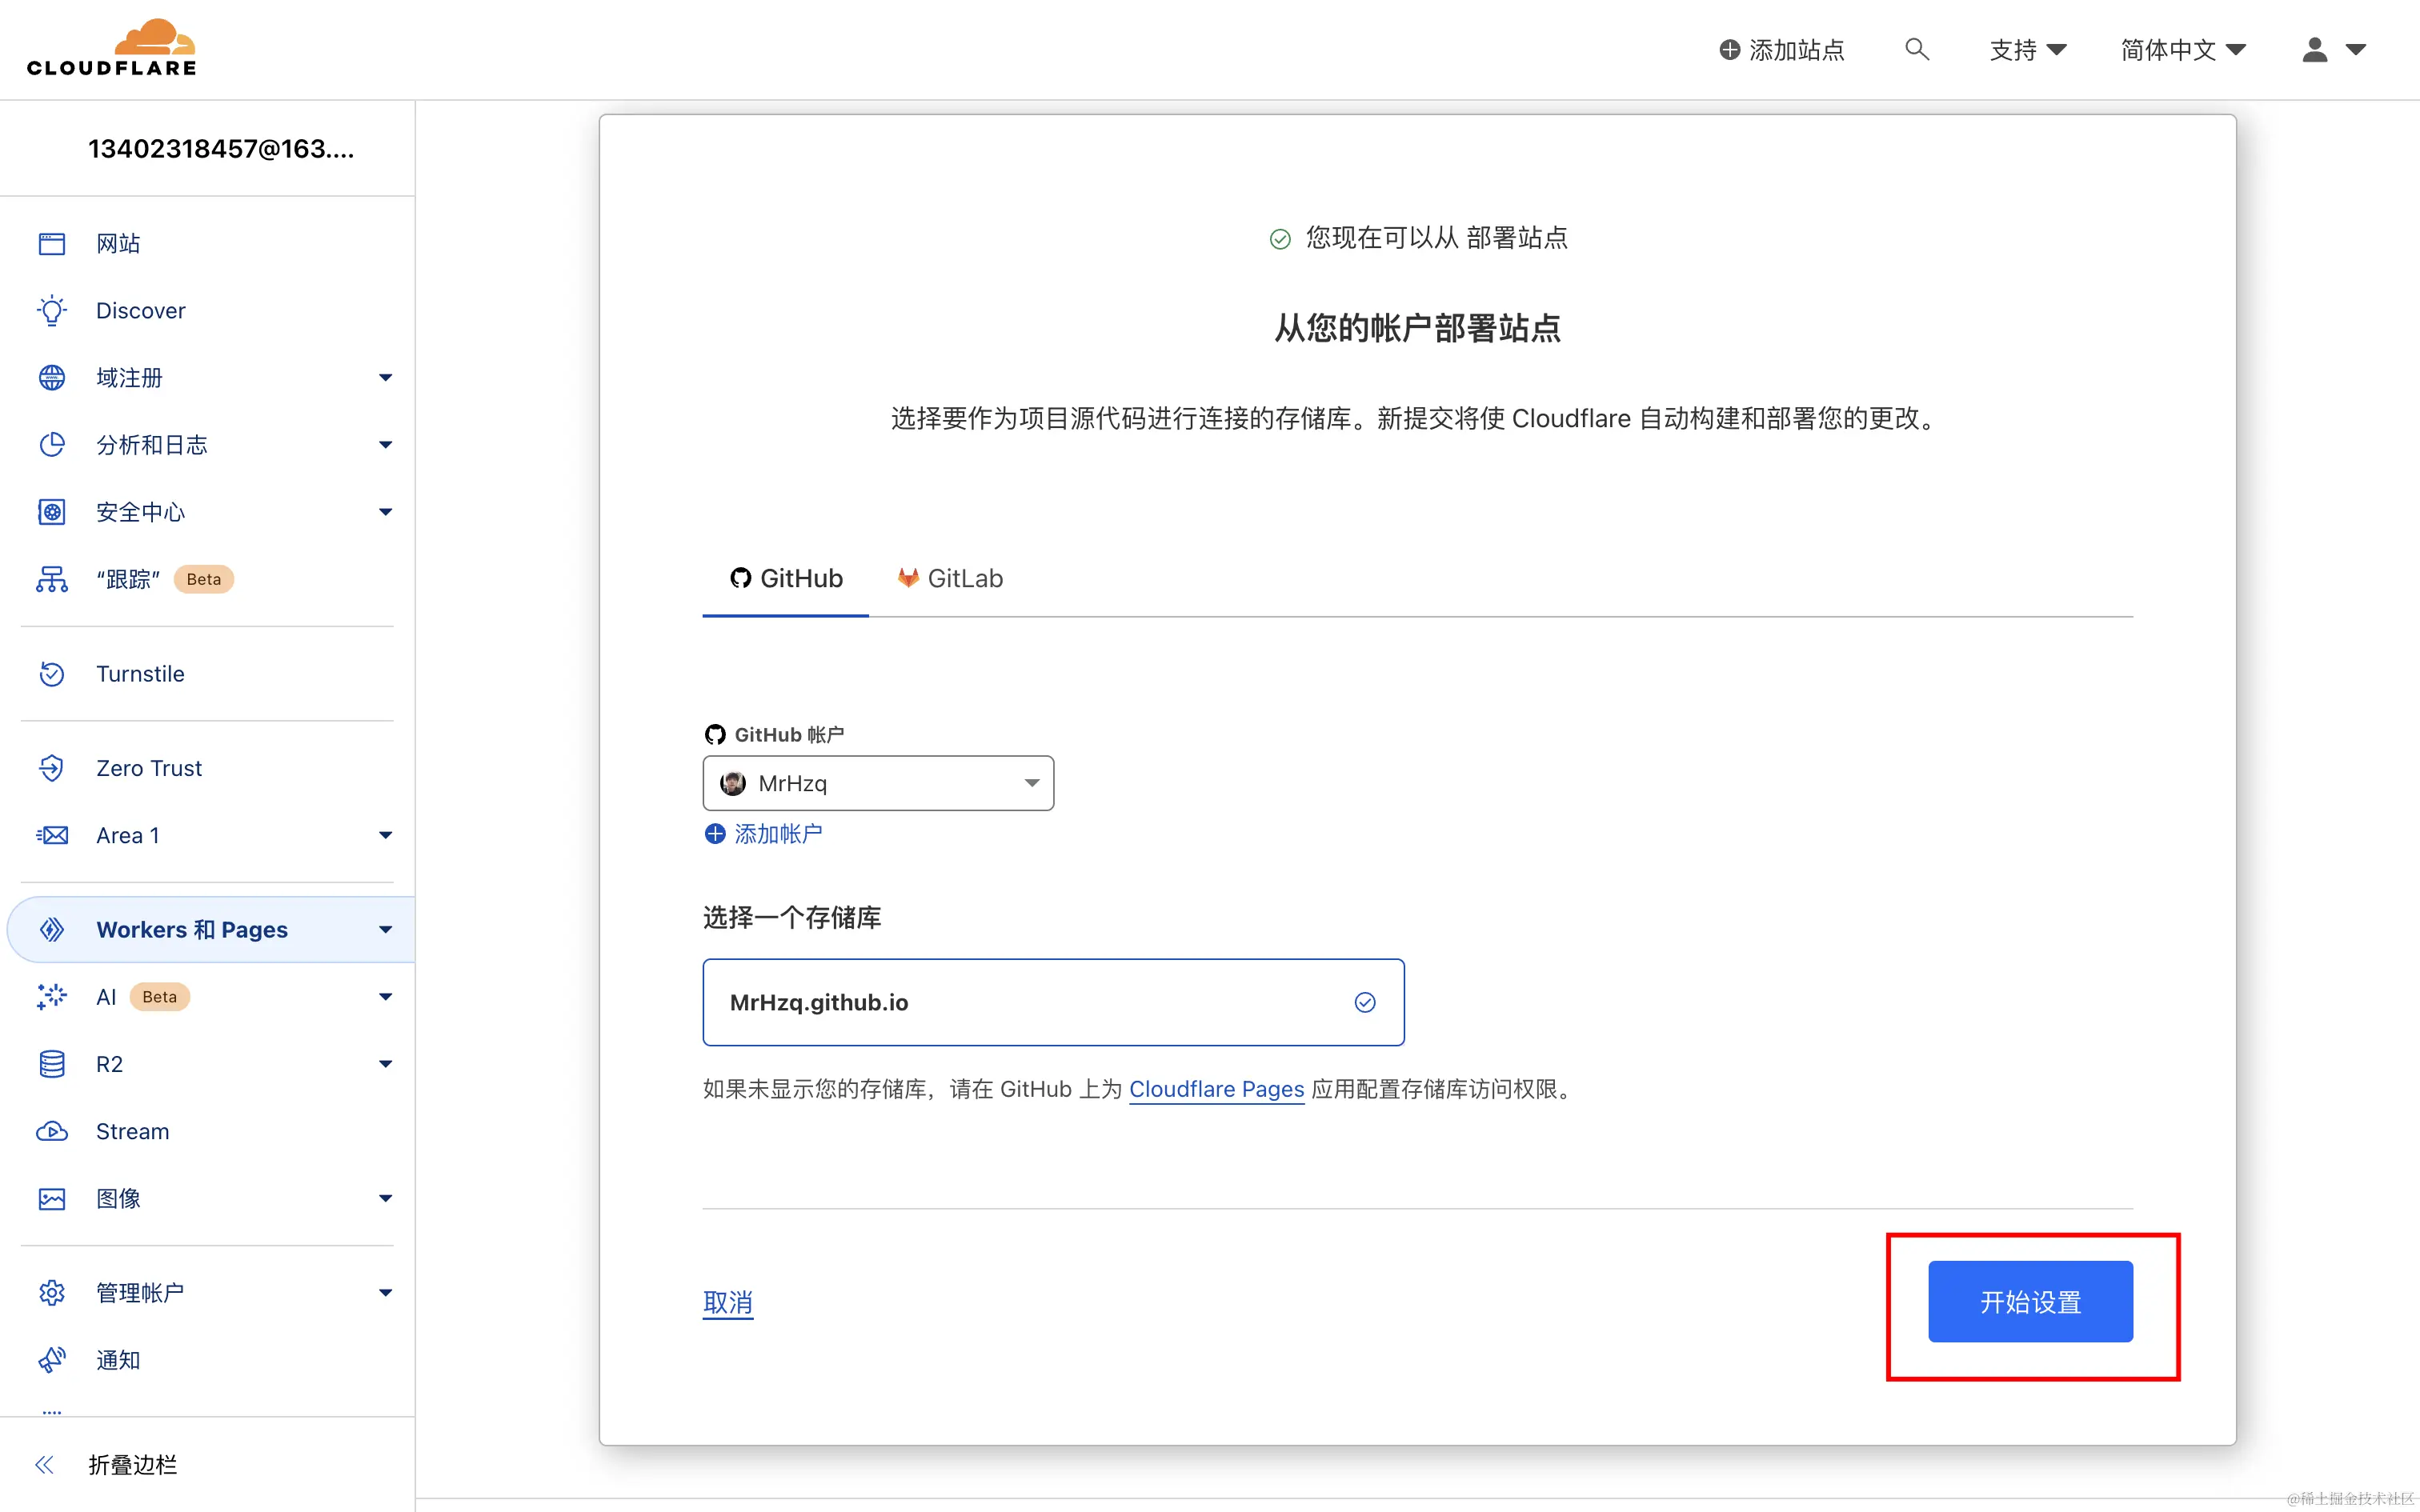Click the 域注册 globe icon
2420x1512 pixels.
pos(52,377)
